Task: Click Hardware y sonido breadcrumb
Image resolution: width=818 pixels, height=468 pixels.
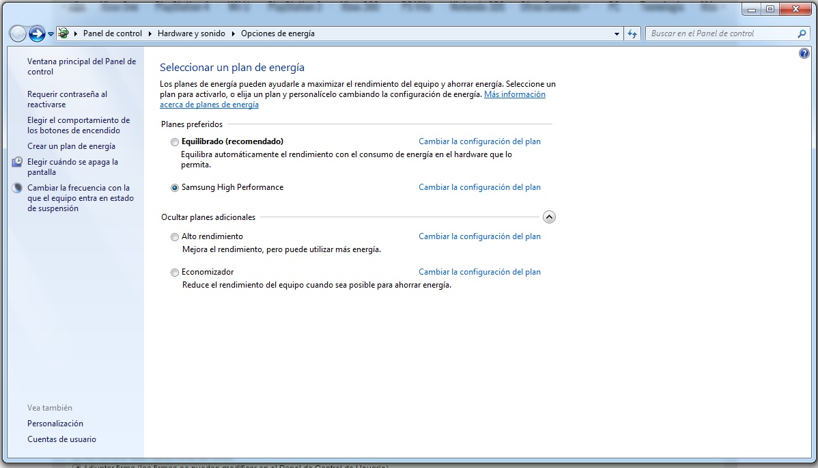Action: click(x=191, y=33)
